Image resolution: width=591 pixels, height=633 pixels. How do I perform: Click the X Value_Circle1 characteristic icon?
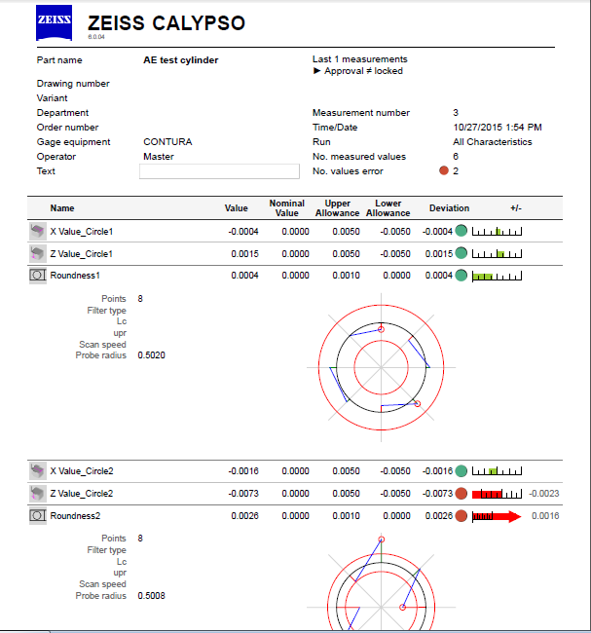pos(37,231)
